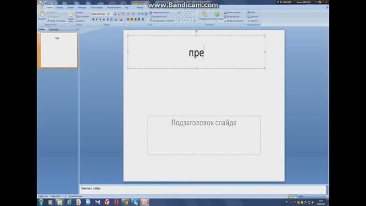Apply strikethrough to text
Screen dimensions: 366x206
click(104, 19)
